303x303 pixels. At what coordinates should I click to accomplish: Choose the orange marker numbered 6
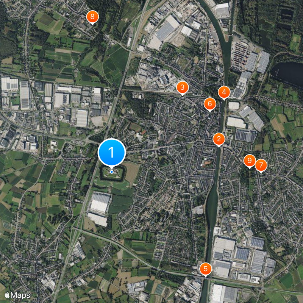(210, 104)
